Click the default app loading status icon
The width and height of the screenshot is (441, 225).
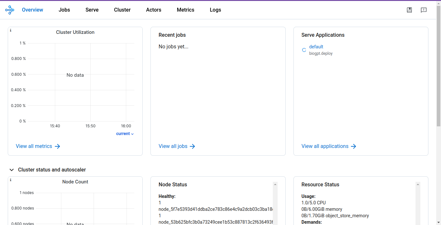click(304, 50)
